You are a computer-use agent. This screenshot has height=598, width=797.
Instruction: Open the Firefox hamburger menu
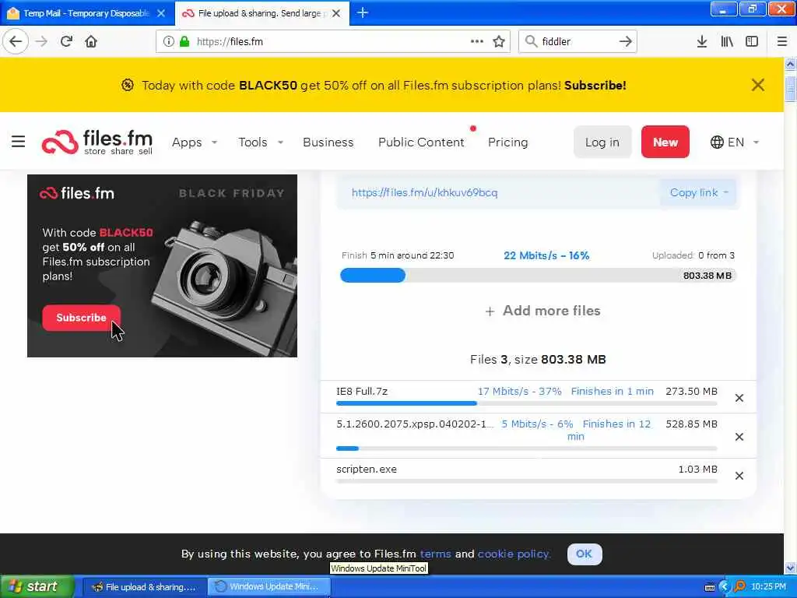(x=781, y=41)
